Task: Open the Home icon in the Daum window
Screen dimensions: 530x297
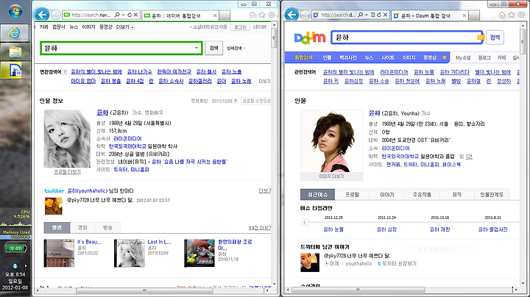Action: pos(502,15)
